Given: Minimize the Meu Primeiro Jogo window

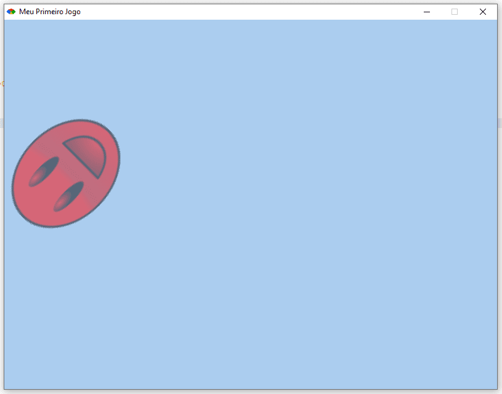Looking at the screenshot, I should [x=426, y=12].
